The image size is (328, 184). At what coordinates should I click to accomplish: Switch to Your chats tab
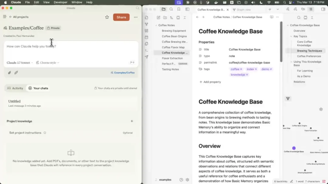click(38, 88)
